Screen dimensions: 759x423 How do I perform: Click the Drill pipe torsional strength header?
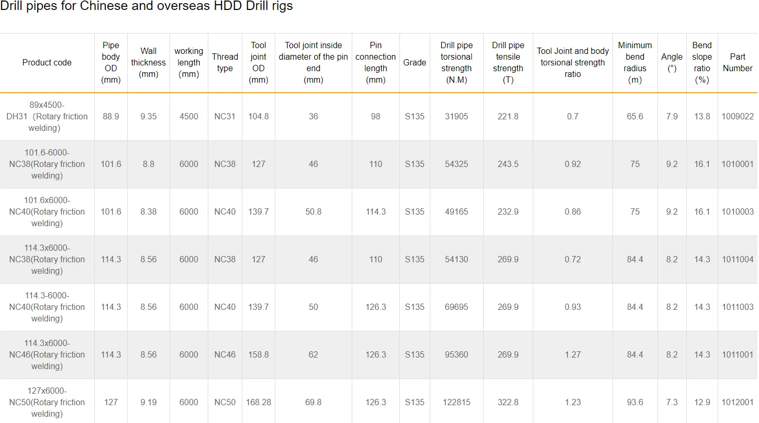(456, 63)
